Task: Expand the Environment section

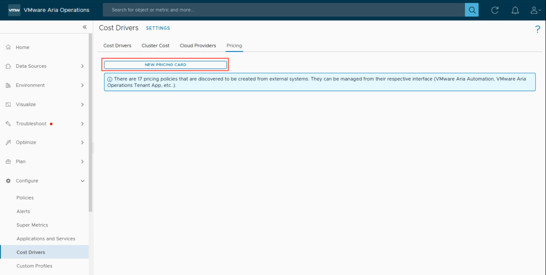Action: point(82,85)
